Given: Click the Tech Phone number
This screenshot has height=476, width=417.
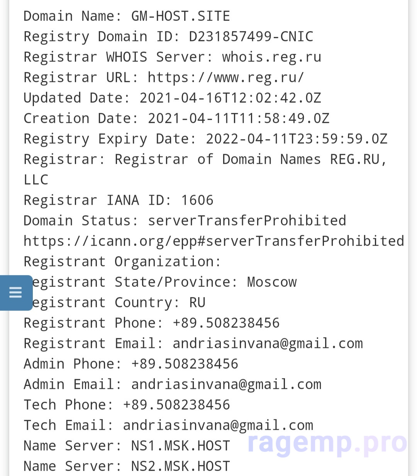Looking at the screenshot, I should pyautogui.click(x=176, y=405).
